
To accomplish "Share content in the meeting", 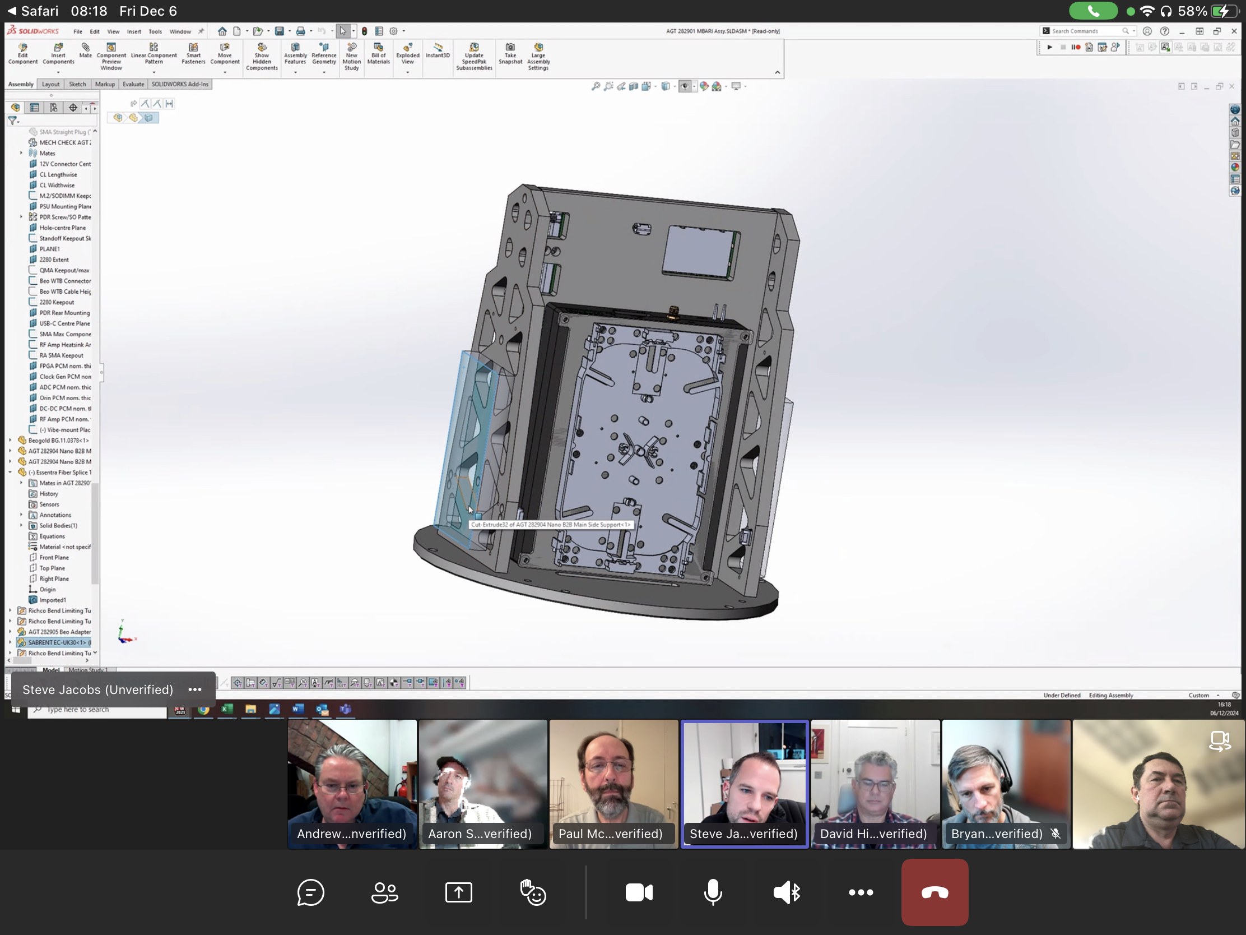I will (458, 892).
